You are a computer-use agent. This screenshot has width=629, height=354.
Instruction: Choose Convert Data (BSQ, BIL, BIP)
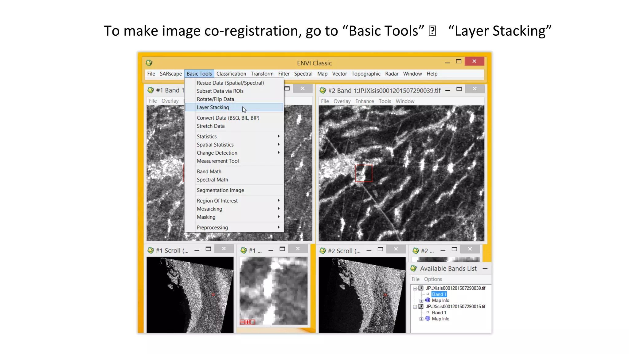point(234,118)
